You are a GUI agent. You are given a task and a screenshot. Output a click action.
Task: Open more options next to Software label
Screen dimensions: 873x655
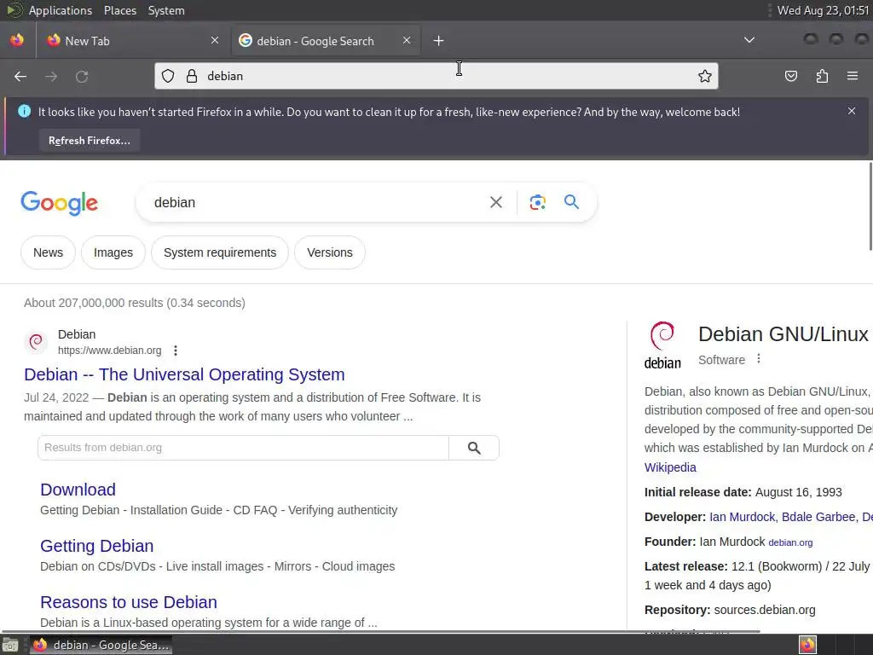[x=758, y=359]
